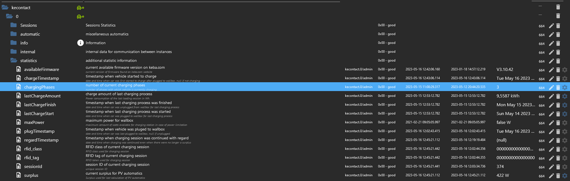The height and width of the screenshot is (181, 570).
Task: Edit the plugTimestamp object
Action: [551, 132]
